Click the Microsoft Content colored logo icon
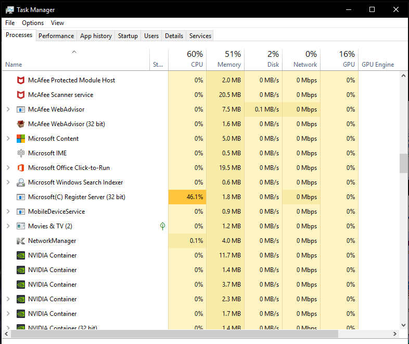Image resolution: width=409 pixels, height=344 pixels. coord(21,139)
